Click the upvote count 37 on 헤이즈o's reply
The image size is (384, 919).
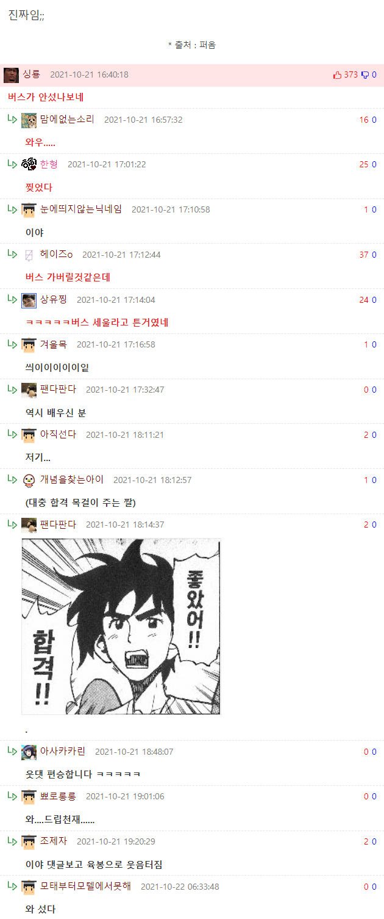coord(364,255)
